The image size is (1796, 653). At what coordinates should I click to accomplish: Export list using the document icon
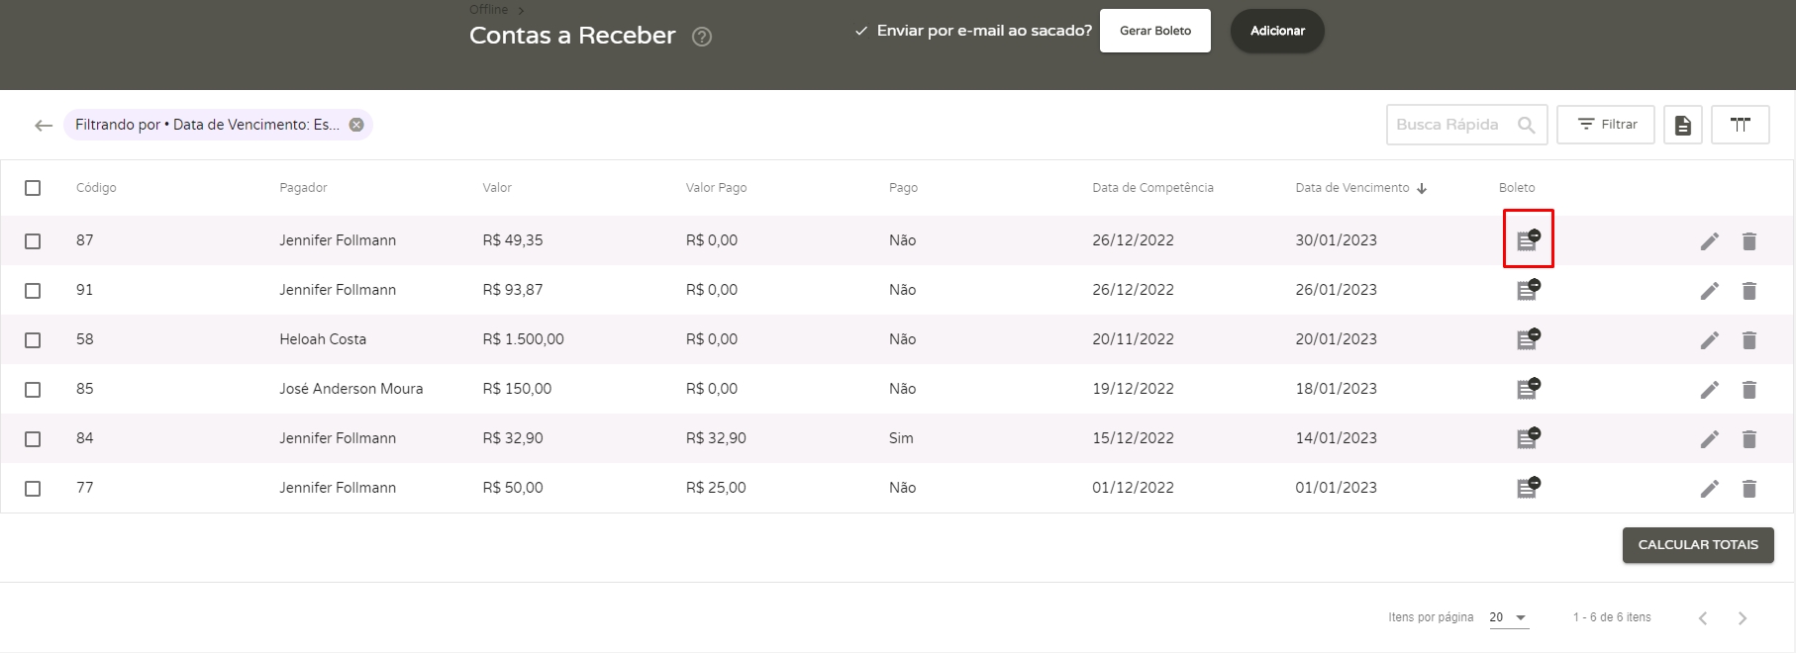pos(1682,125)
